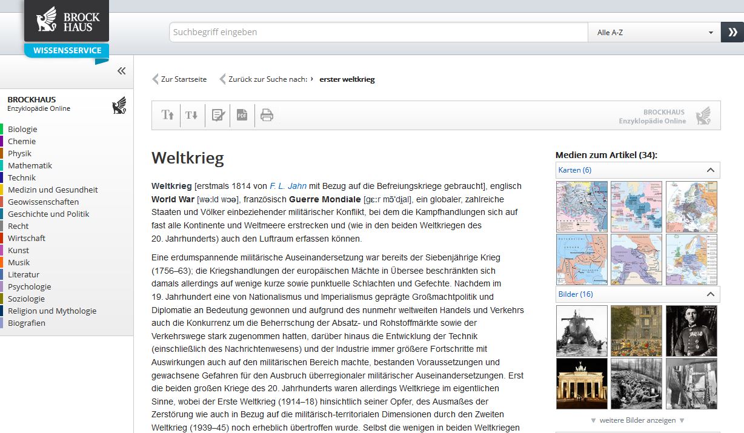
Task: Return to search via Zurück zur Suche
Action: (267, 79)
